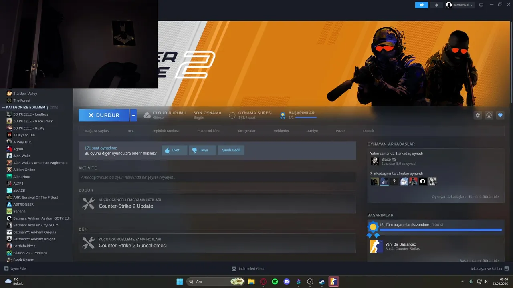The height and width of the screenshot is (288, 513).
Task: Choose Hayır thumbs-down button
Action: click(x=202, y=150)
